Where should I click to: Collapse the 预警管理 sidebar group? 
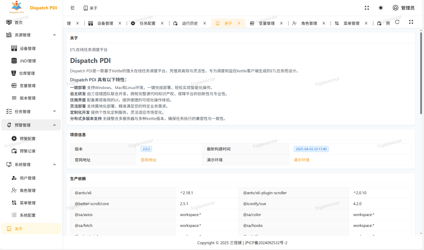point(31,125)
